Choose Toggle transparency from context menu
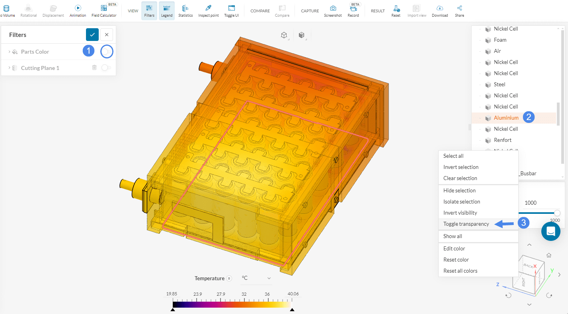This screenshot has height=314, width=568. [466, 224]
